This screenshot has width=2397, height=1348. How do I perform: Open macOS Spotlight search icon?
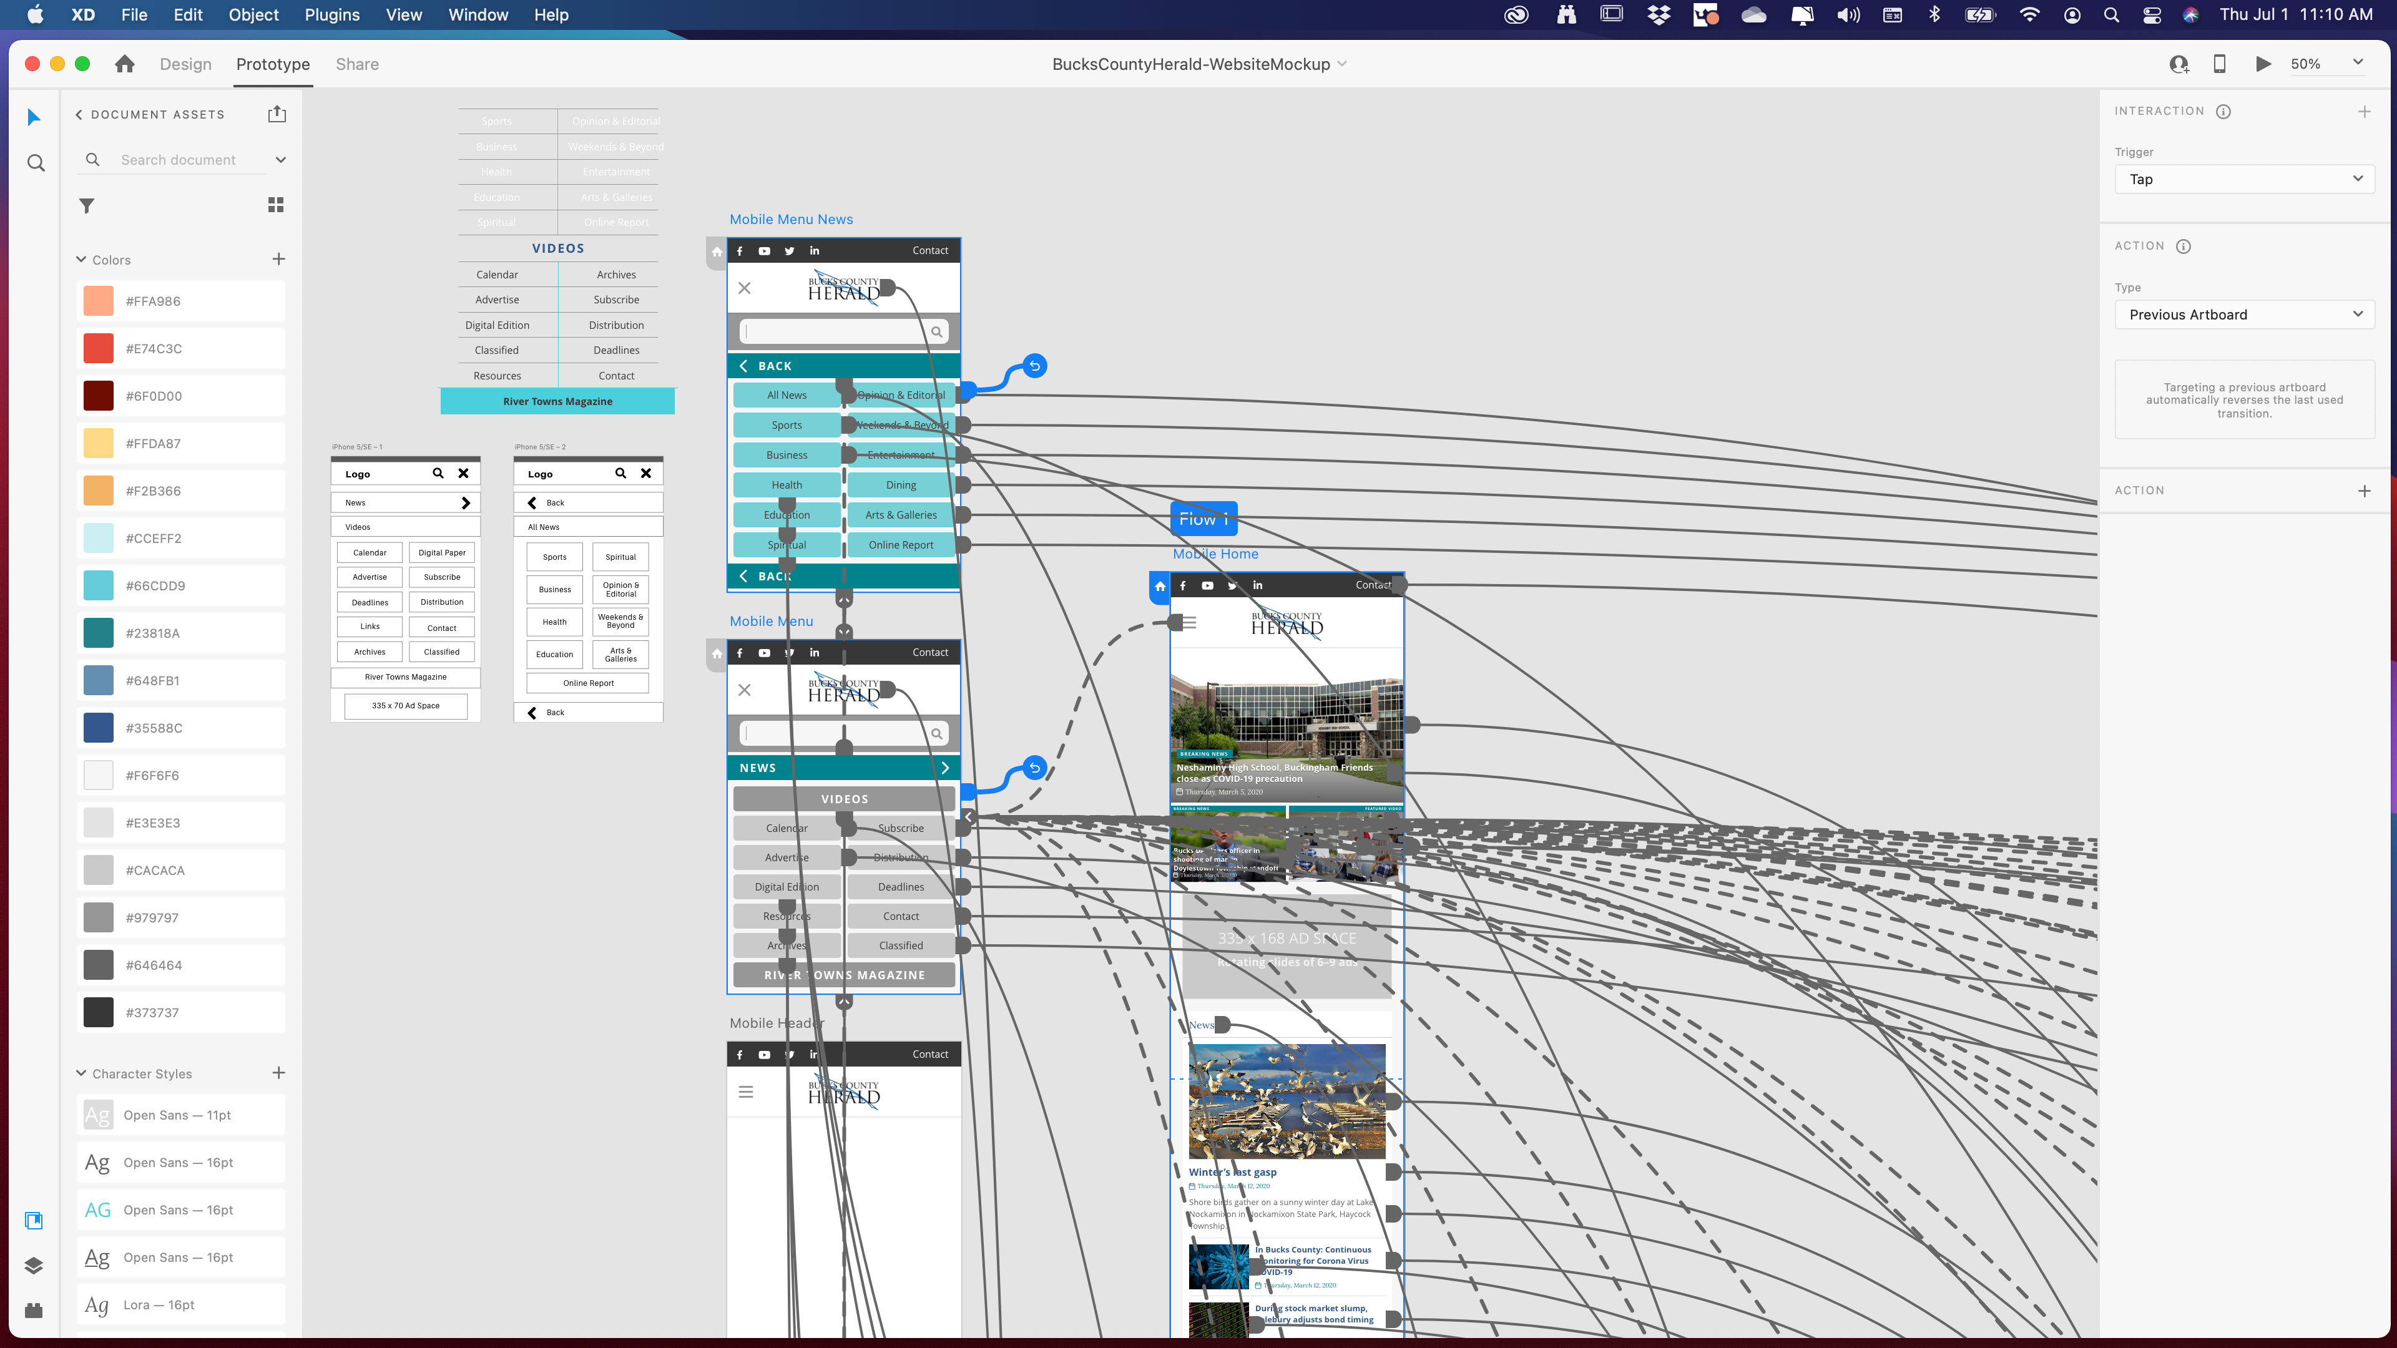click(2111, 15)
